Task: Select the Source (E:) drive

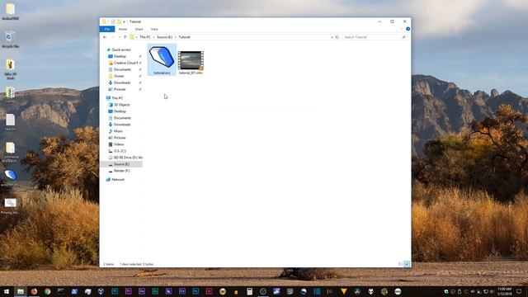Action: [121, 164]
